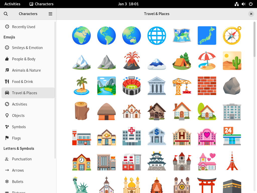257x193 pixels.
Task: Click the emoji grid vertical scrollbar
Action: pos(254,39)
